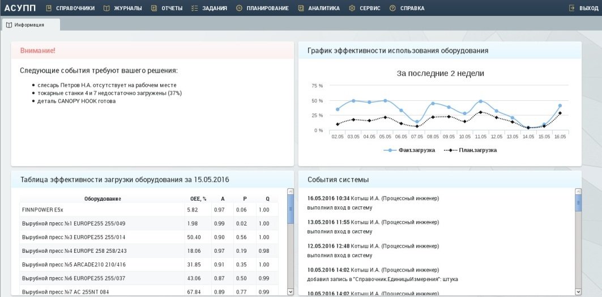602x297 pixels.
Task: Switch to the Информация tab
Action: (x=31, y=24)
